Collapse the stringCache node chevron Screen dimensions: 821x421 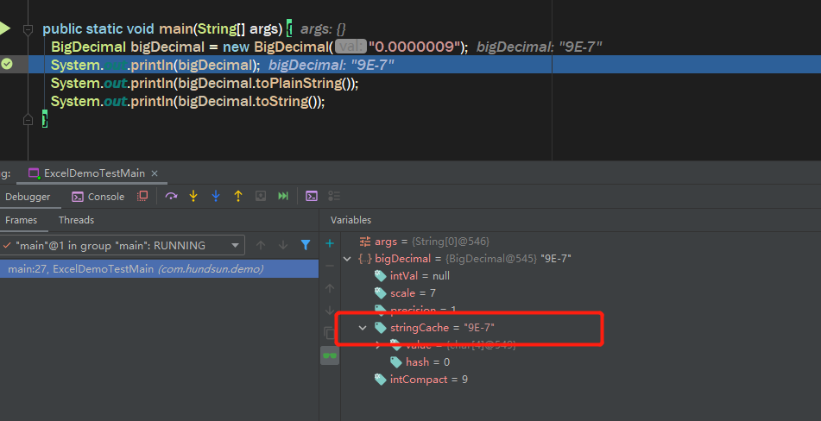[x=363, y=328]
